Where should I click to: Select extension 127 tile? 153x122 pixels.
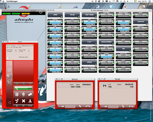pos(106,36)
